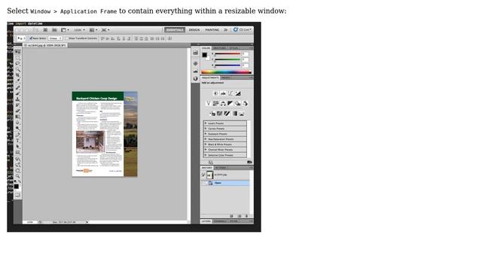
Task: Select the Zoom tool in toolbox
Action: pos(18,176)
